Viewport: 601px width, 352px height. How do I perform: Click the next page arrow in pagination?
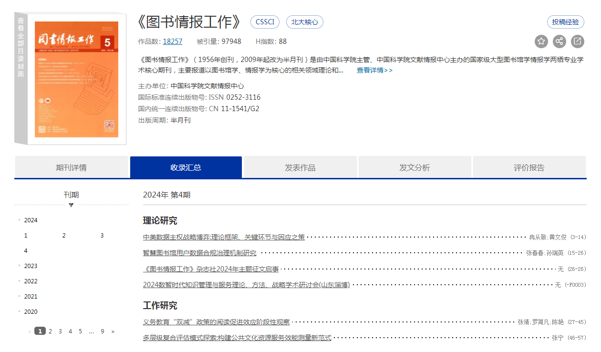[113, 331]
